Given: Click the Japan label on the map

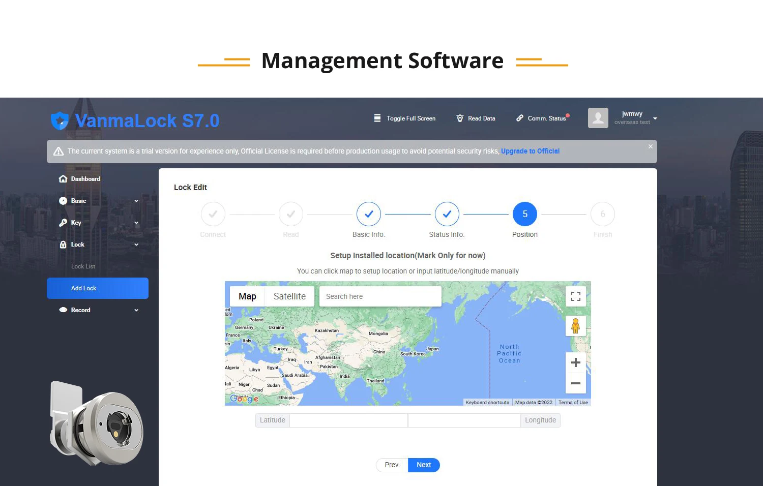Looking at the screenshot, I should pos(432,349).
